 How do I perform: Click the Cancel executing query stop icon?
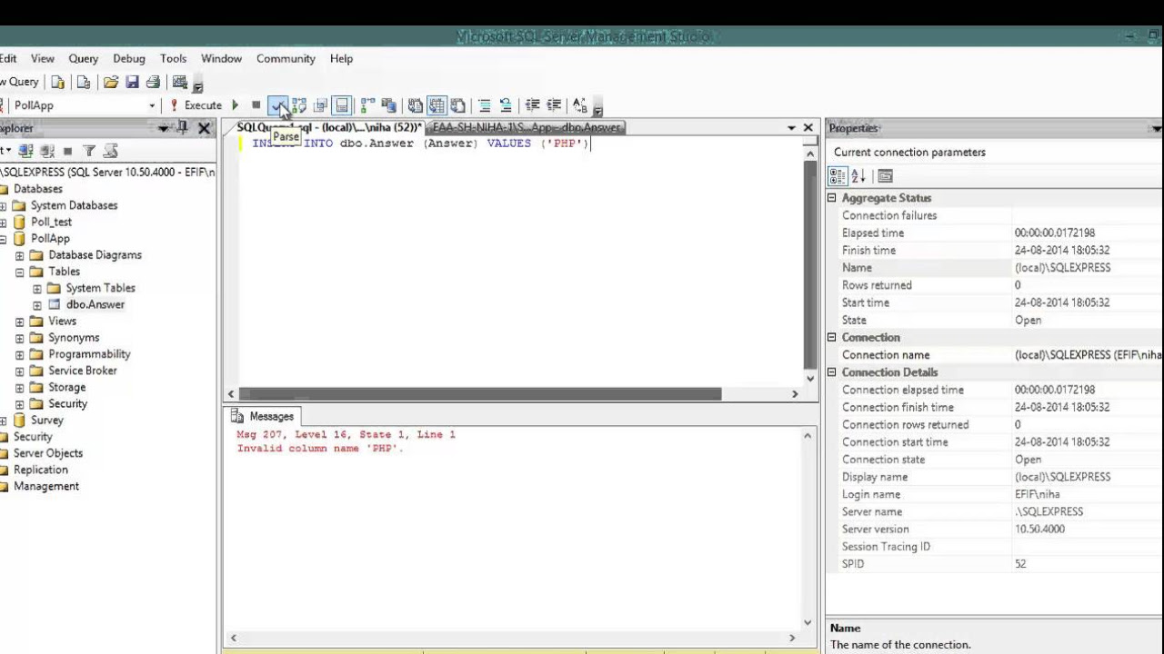tap(256, 105)
